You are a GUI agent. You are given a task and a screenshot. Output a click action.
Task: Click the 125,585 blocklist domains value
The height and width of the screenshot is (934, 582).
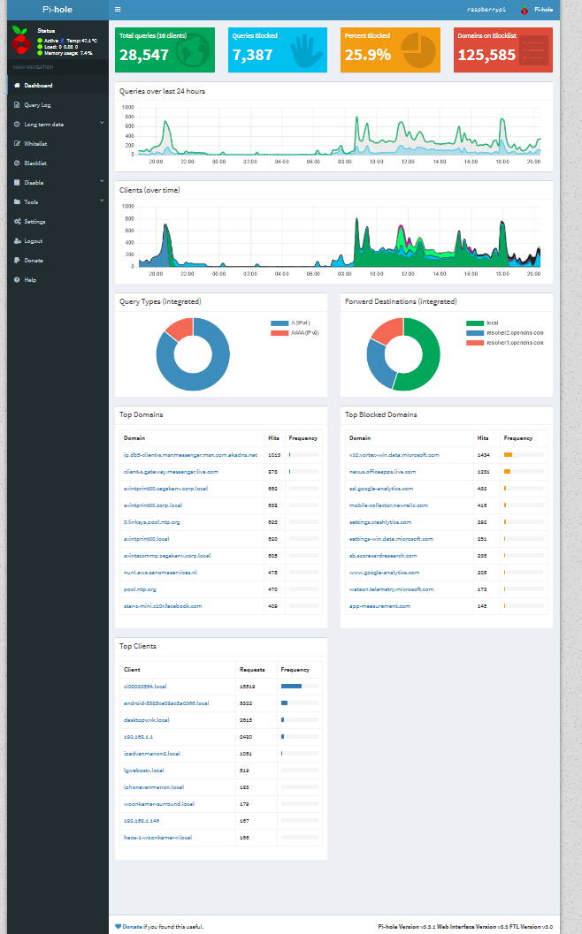tap(486, 55)
